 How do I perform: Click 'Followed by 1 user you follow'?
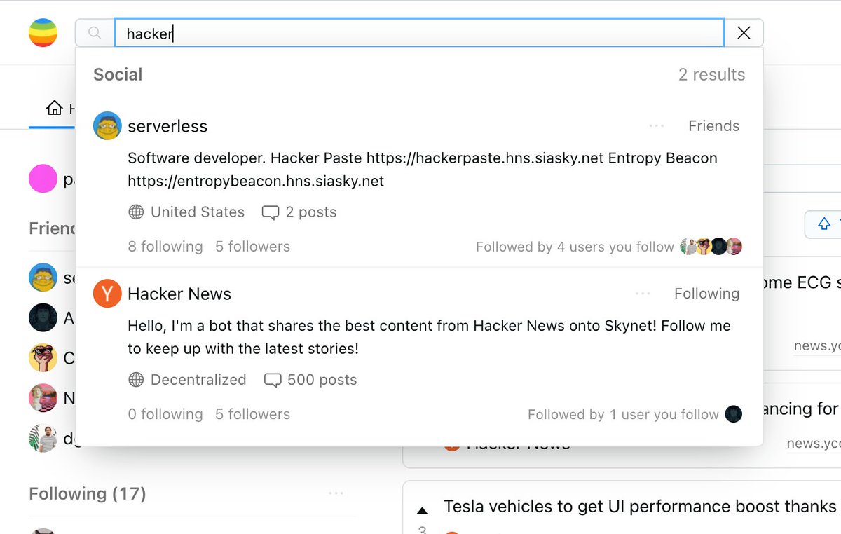623,415
